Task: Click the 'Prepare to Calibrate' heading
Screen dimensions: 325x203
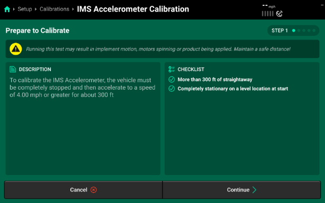Action: pos(37,31)
